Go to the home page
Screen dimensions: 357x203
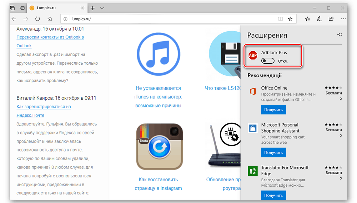(50, 19)
